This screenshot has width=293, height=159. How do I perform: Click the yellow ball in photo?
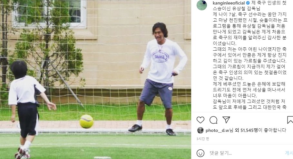tap(86, 121)
